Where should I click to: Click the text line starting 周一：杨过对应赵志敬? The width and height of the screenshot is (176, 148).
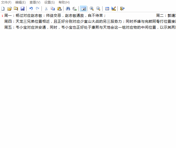55,16
